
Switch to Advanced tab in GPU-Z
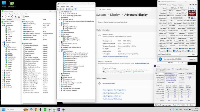click(x=175, y=5)
